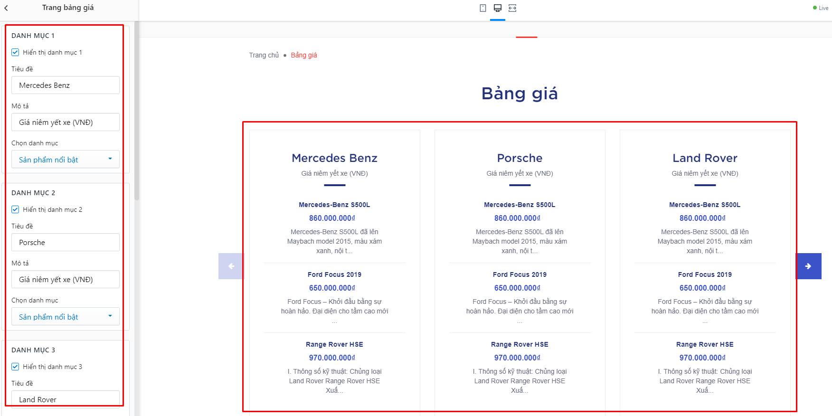Go back from Trang bảng giá panel
832x416 pixels.
tap(6, 8)
